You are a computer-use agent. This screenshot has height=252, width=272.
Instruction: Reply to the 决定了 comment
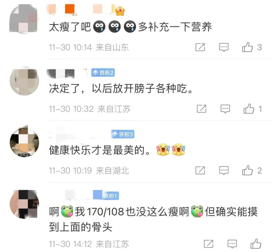coord(225,109)
